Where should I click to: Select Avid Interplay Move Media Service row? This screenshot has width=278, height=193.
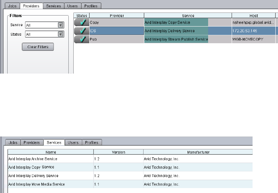pyautogui.click(x=51, y=184)
